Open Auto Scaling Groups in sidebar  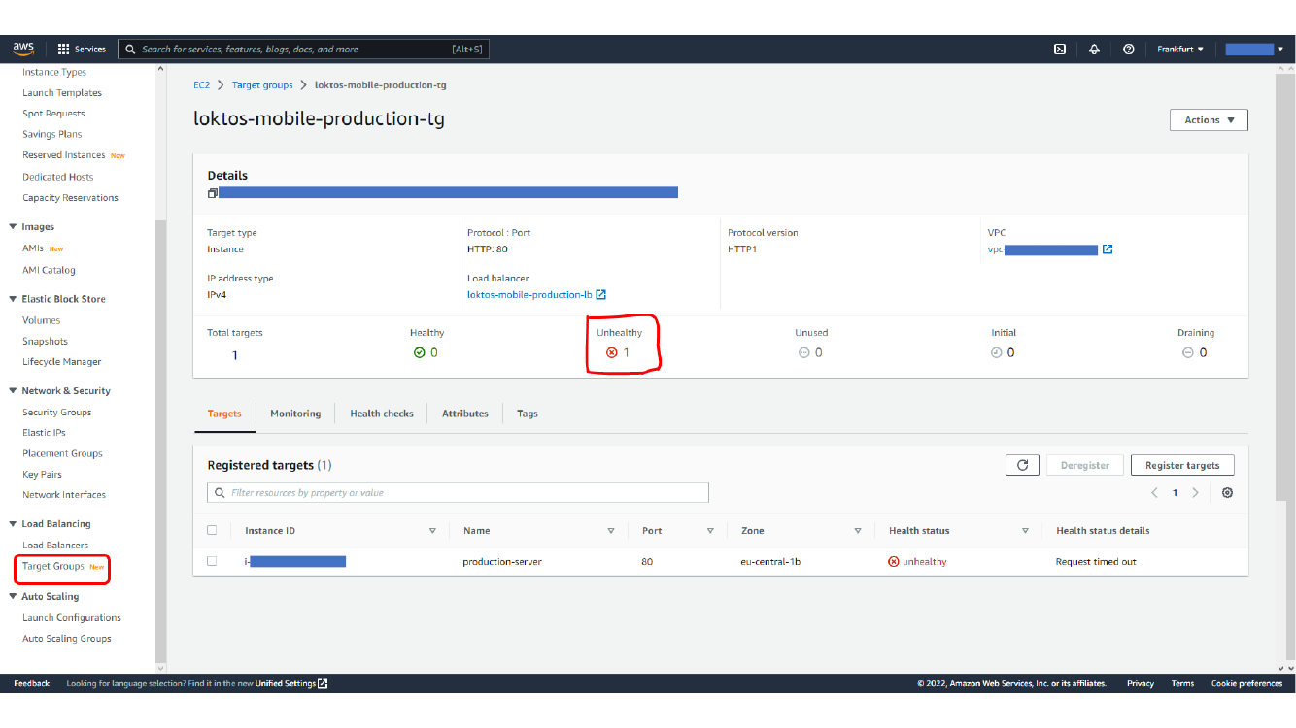[x=67, y=639]
